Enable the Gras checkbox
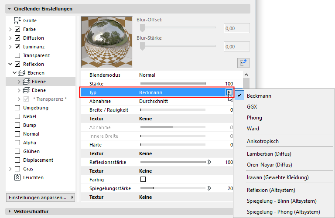The width and height of the screenshot is (335, 218). point(17,169)
